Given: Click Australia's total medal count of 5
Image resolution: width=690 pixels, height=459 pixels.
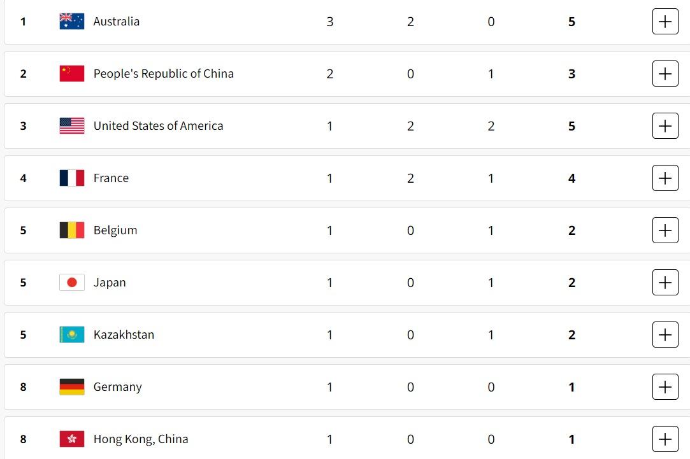Looking at the screenshot, I should coord(571,22).
